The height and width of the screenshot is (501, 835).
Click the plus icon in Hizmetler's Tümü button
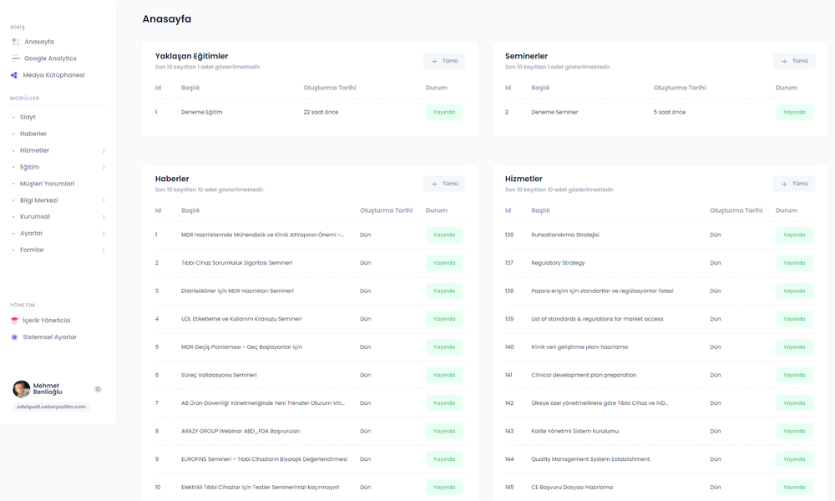point(784,184)
